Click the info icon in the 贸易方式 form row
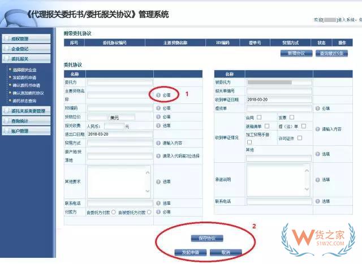The height and width of the screenshot is (264, 362). pyautogui.click(x=158, y=143)
